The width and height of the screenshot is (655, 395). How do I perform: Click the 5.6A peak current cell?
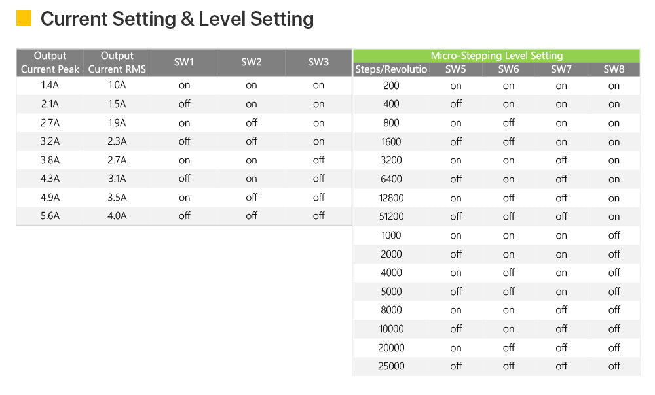pyautogui.click(x=50, y=216)
